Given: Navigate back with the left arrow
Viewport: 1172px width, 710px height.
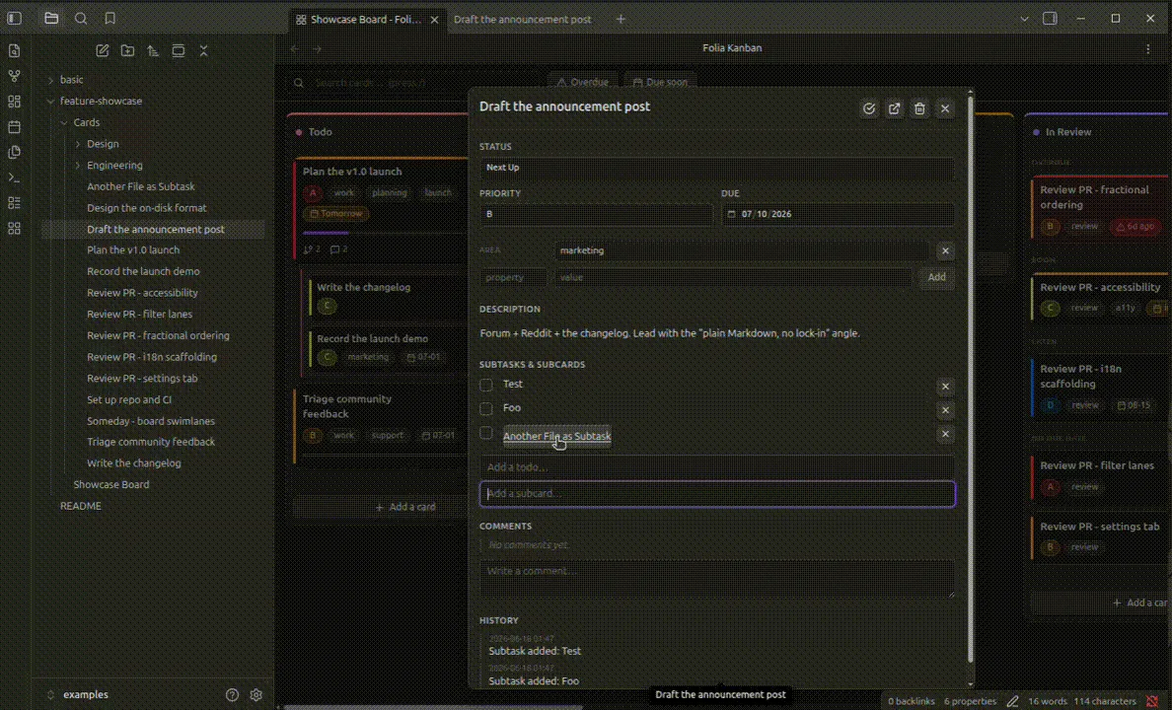Looking at the screenshot, I should (x=295, y=48).
